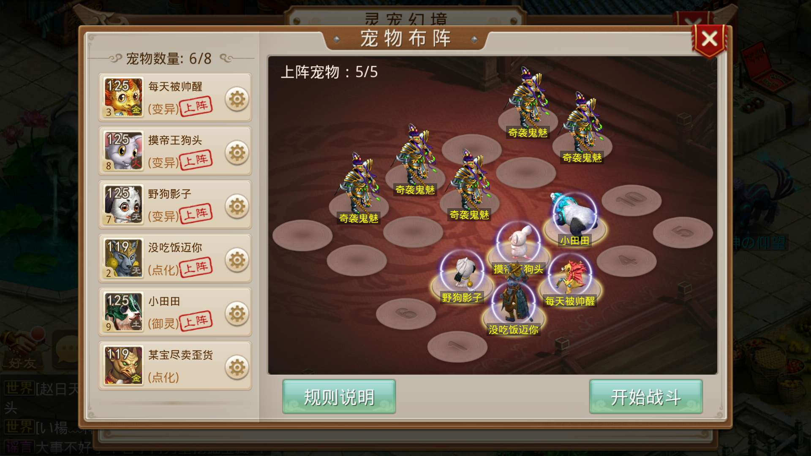Click the 规则说明 rules button
Image resolution: width=811 pixels, height=456 pixels.
[x=339, y=397]
